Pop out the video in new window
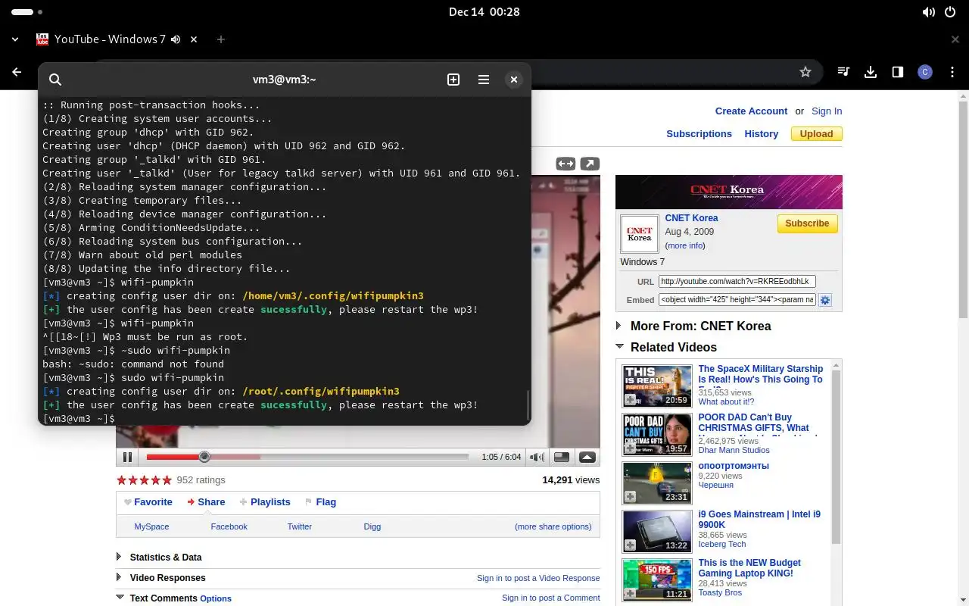The height and width of the screenshot is (606, 969). (x=590, y=164)
